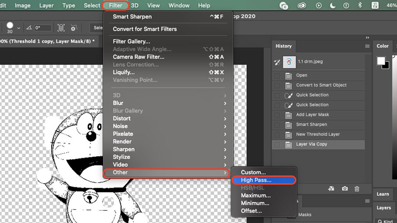
Task: Select Add Layer Mask history state
Action: [319, 115]
